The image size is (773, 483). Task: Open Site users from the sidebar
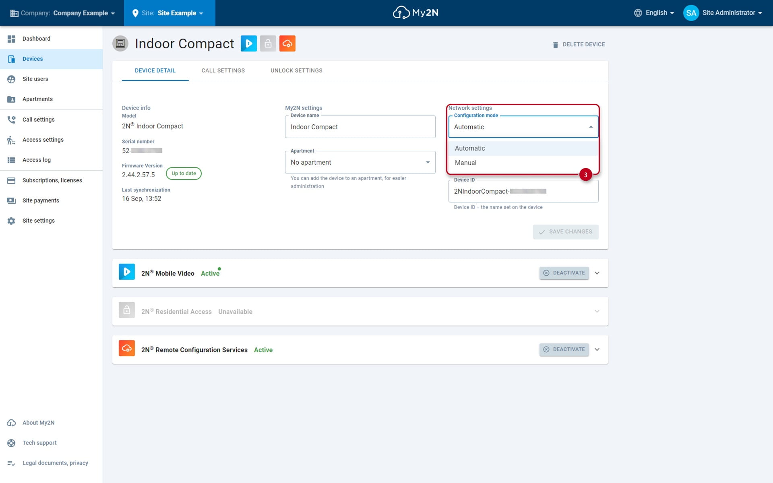[51, 79]
